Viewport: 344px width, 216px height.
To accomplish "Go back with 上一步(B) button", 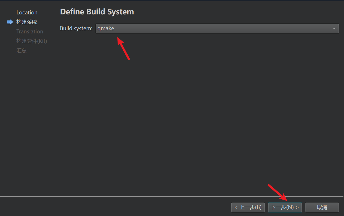I will click(x=248, y=207).
